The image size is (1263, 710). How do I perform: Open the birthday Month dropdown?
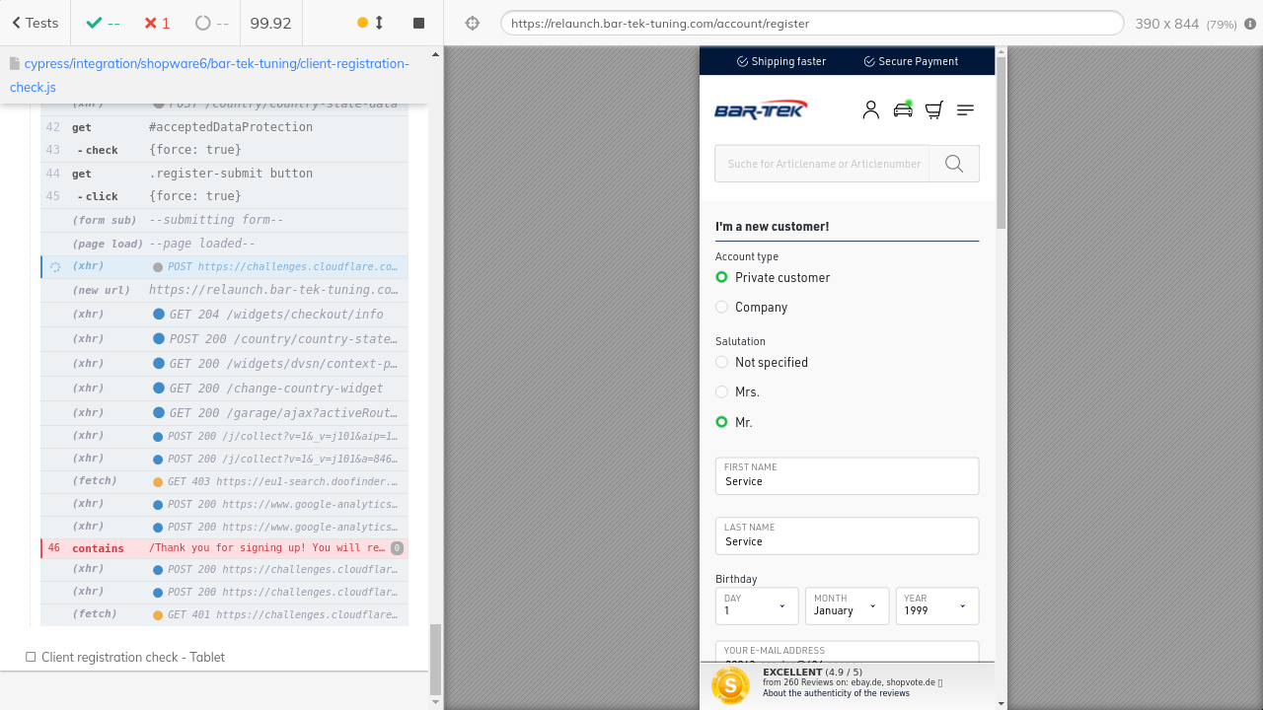(847, 605)
